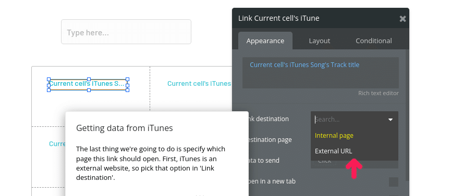Toggle the Open in a new tab checkbox
This screenshot has height=196, width=463.
pyautogui.click(x=393, y=182)
